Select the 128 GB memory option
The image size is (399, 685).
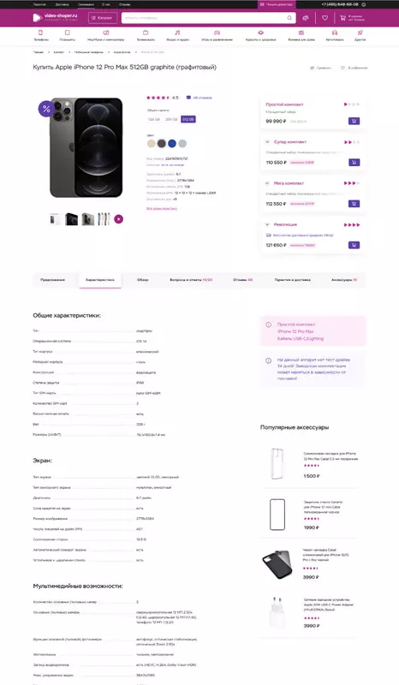pos(154,119)
